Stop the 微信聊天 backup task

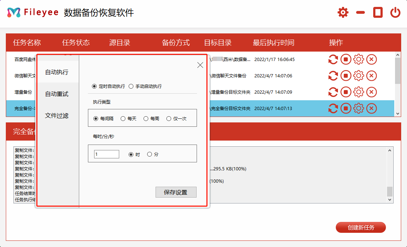pyautogui.click(x=346, y=76)
